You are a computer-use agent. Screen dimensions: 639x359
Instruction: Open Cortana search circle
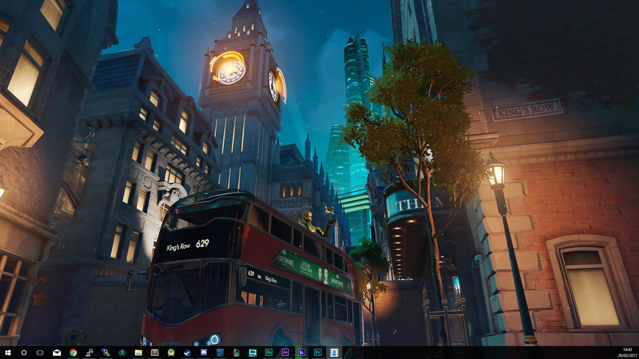[x=24, y=353]
